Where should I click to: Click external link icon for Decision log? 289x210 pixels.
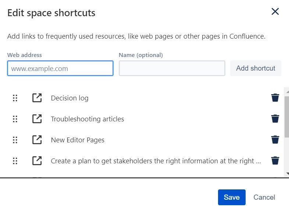tap(37, 98)
